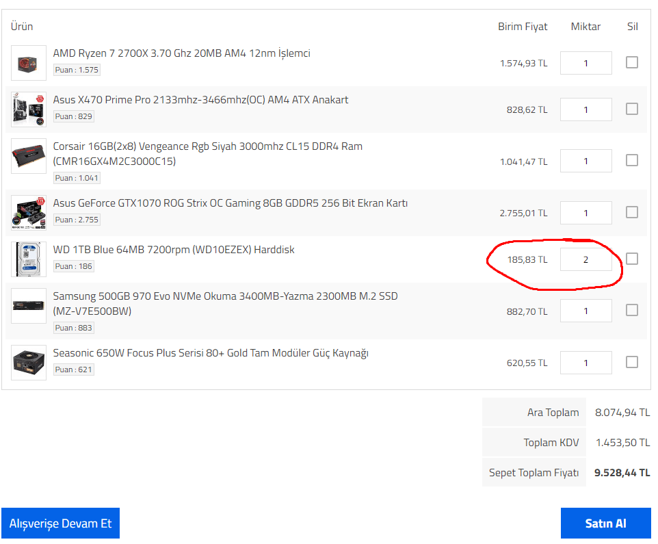Open the Asus X470 Prime Pro product link
This screenshot has width=658, height=544.
point(200,100)
